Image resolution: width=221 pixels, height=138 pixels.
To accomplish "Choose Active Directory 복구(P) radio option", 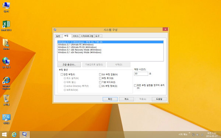I will click(65, 86).
